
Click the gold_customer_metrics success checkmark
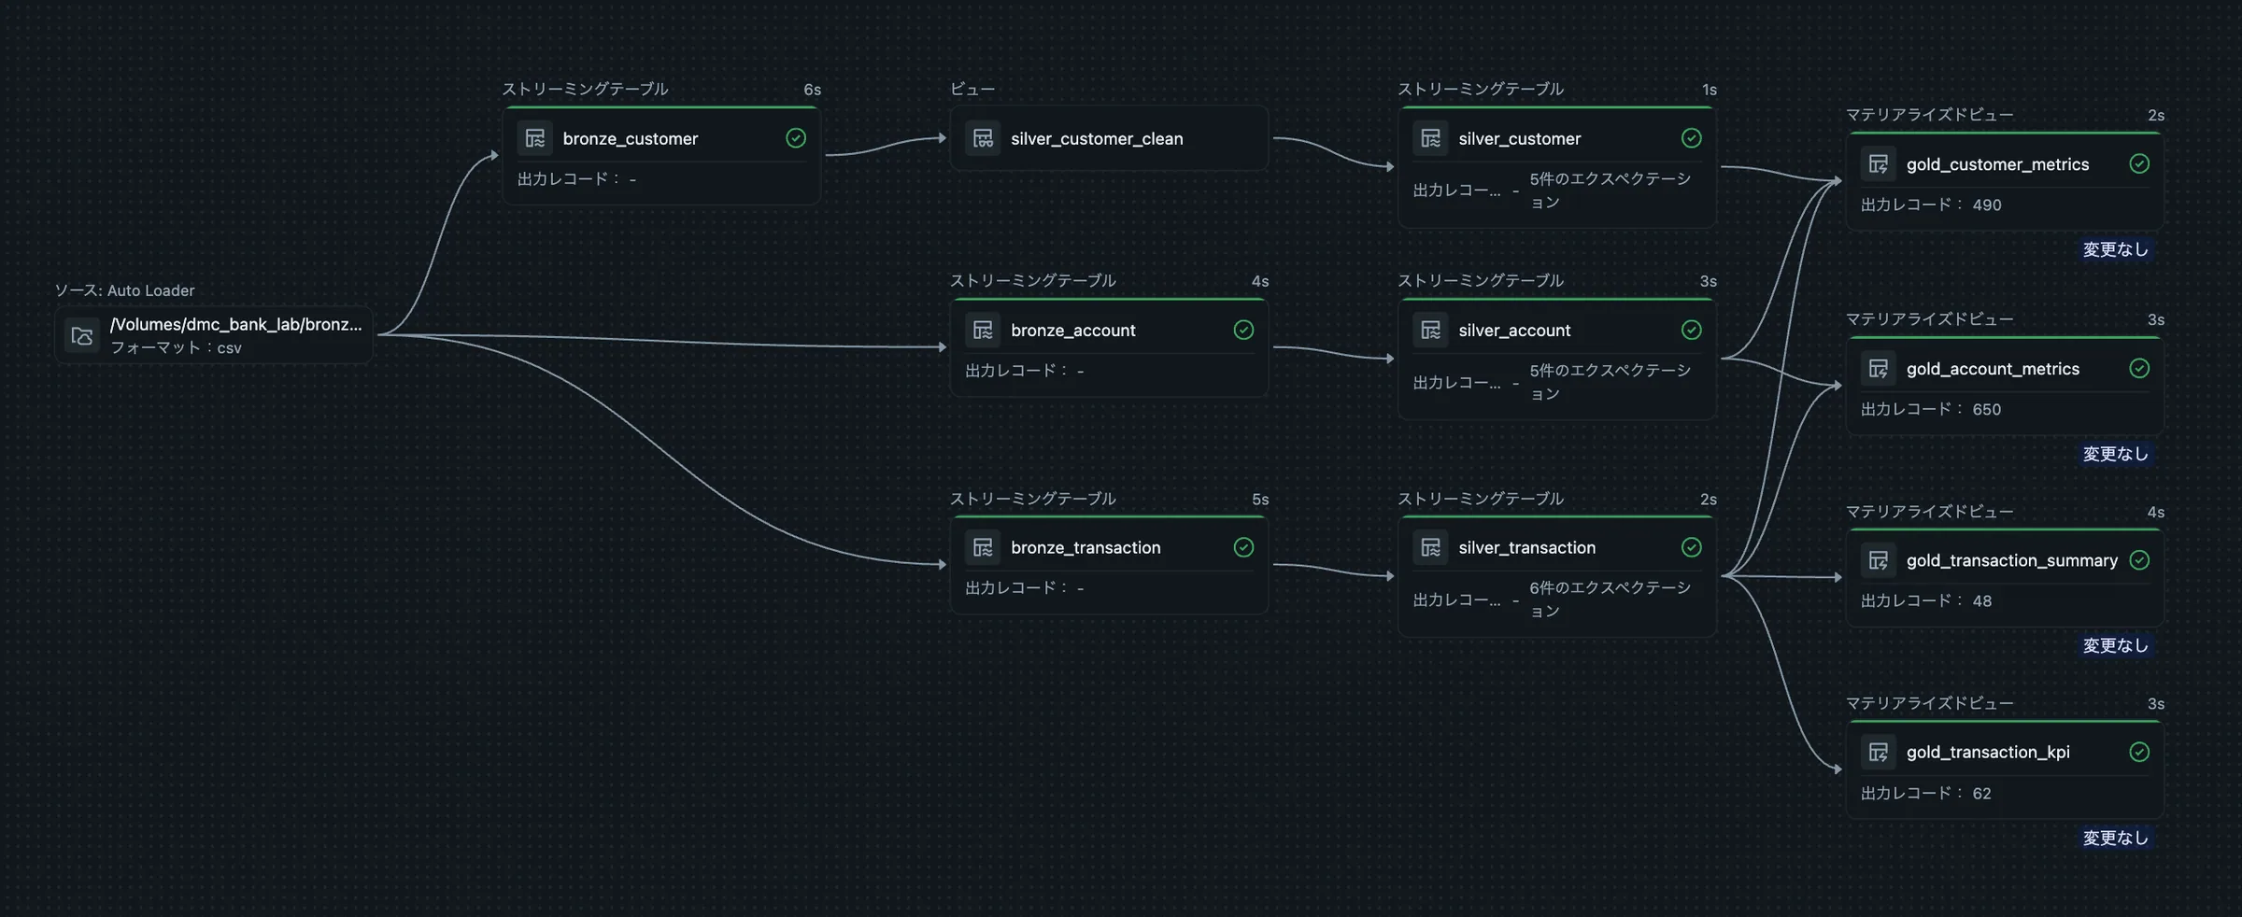click(x=2139, y=164)
